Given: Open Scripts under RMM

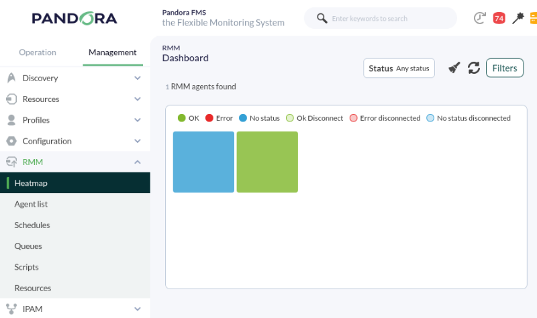Looking at the screenshot, I should tap(26, 267).
